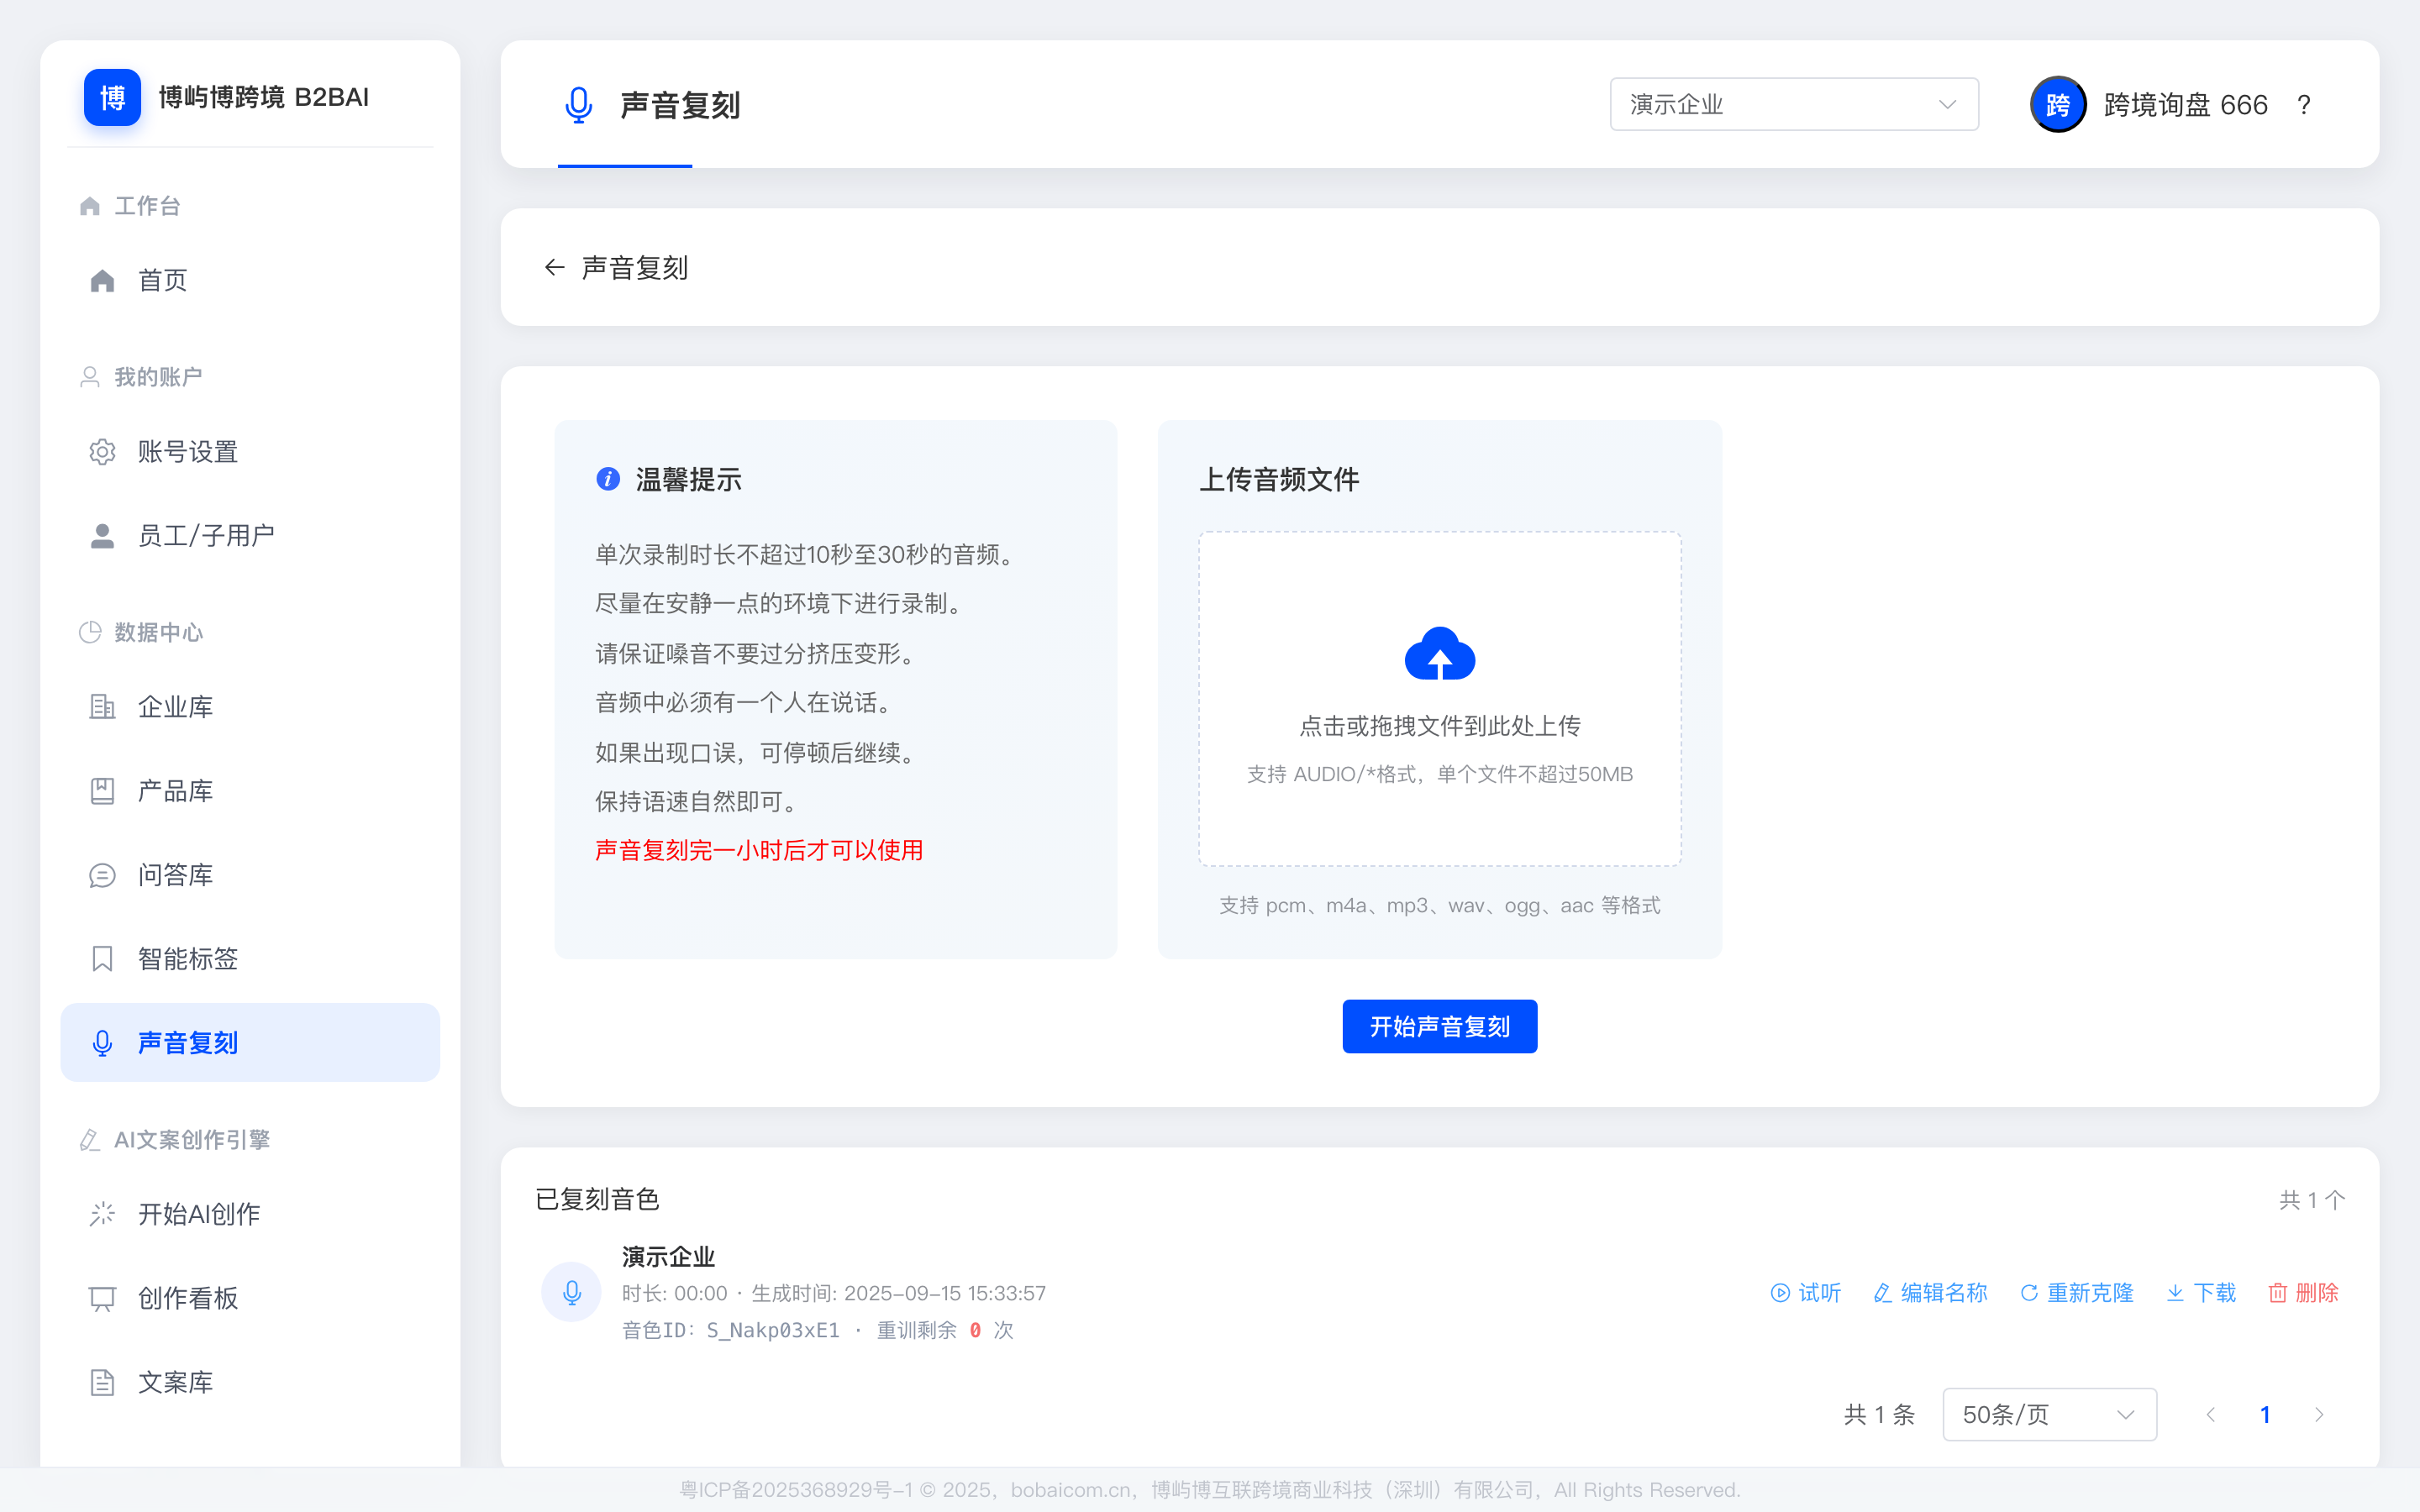Click the 跨 user avatar
The width and height of the screenshot is (2420, 1512).
pyautogui.click(x=2058, y=104)
